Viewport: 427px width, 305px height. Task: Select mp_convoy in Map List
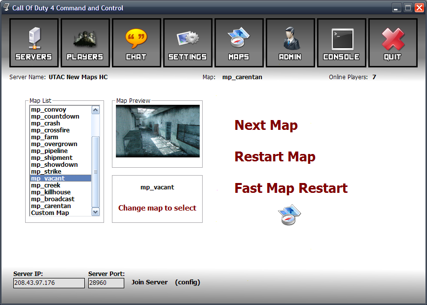[61, 109]
